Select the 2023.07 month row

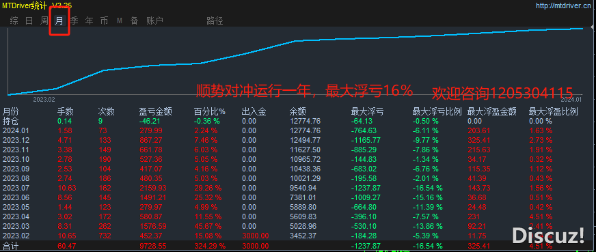[298, 188]
